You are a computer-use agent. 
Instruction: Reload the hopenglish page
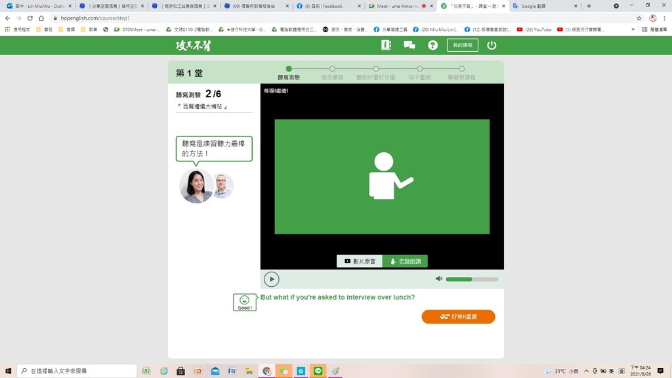click(30, 18)
